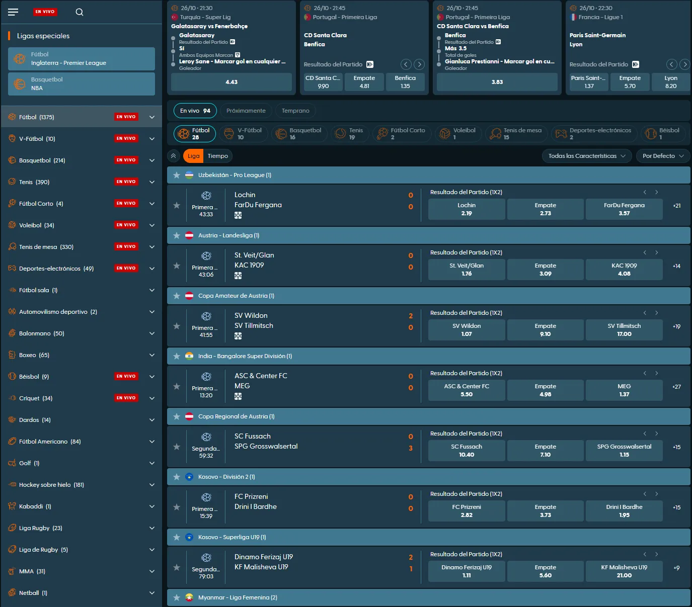Switch the sorting toggle to Tiempo

[x=218, y=156]
